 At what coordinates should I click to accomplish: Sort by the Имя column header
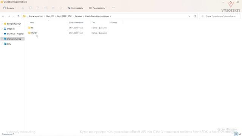[32, 23]
